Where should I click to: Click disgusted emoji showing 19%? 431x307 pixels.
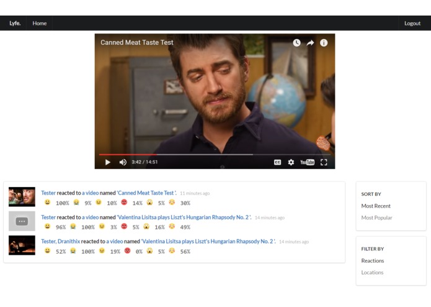[x=102, y=251]
